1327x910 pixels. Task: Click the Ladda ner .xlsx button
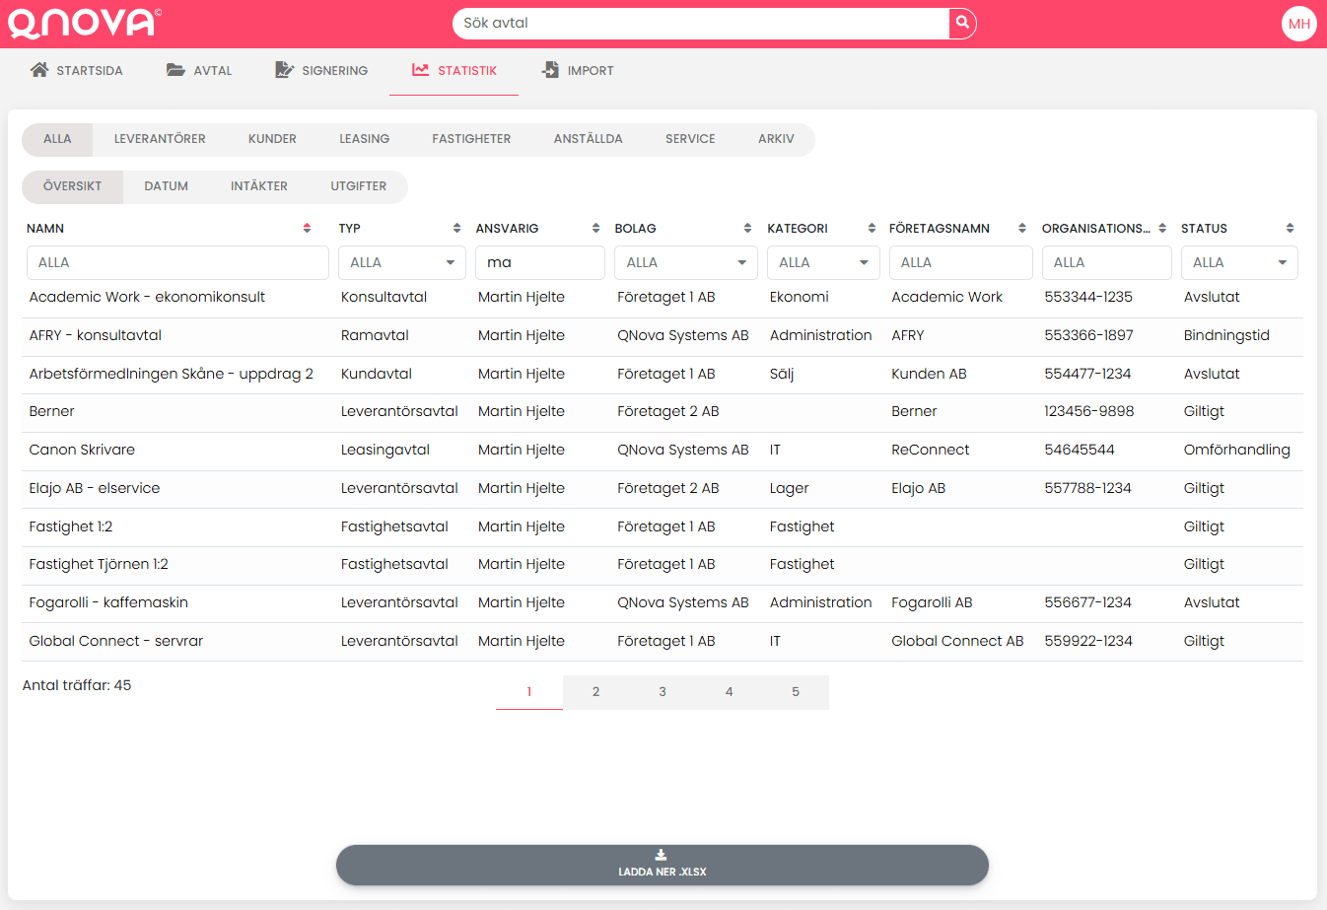coord(663,865)
